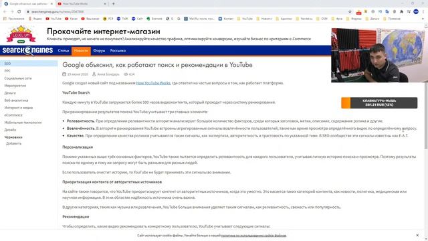Bookmark this page with the star icon
This screenshot has height=241, width=428.
[350, 11]
